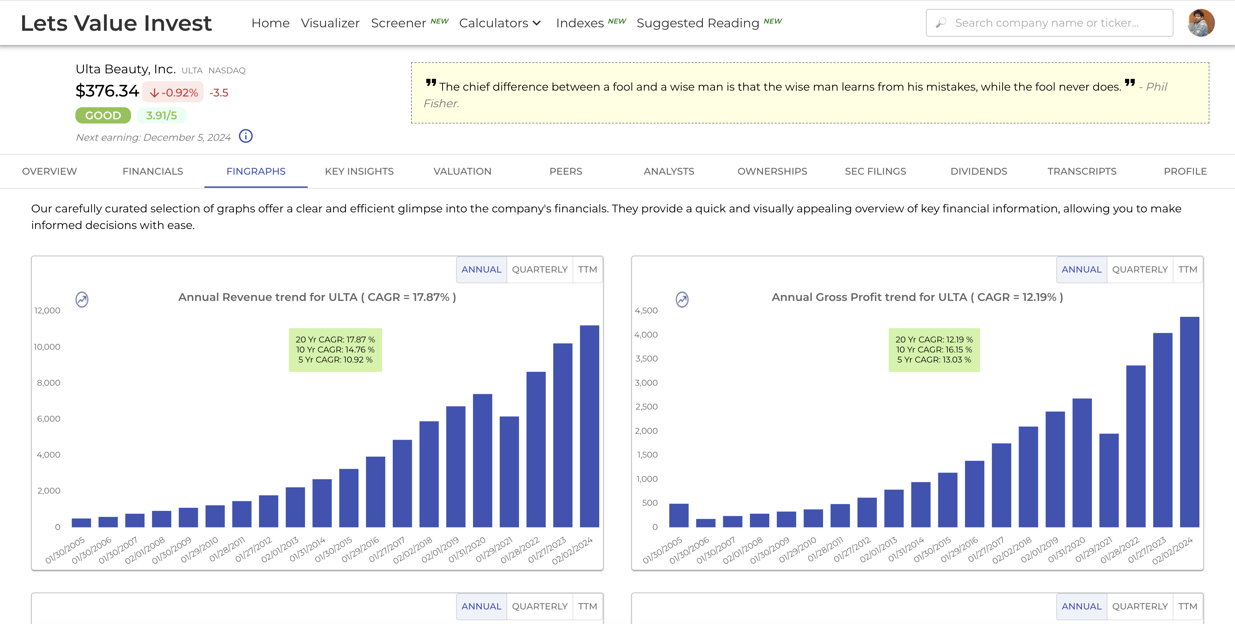Click the search magnifier icon
Viewport: 1235px width, 624px height.
pyautogui.click(x=941, y=22)
